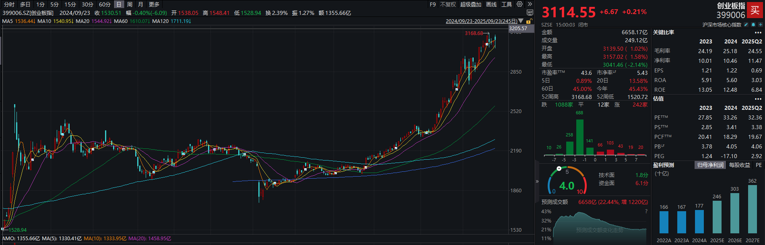Switch the forecast chart to 每股收益
This screenshot has height=245, width=765.
coord(740,165)
